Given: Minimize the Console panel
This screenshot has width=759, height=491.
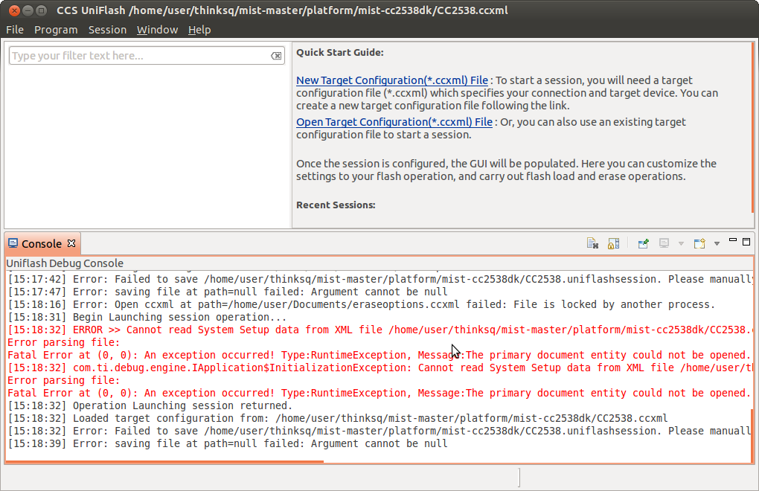Looking at the screenshot, I should coord(733,240).
